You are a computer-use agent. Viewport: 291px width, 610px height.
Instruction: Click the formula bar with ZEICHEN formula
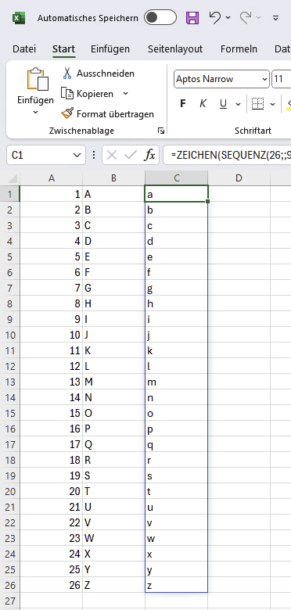click(x=227, y=155)
